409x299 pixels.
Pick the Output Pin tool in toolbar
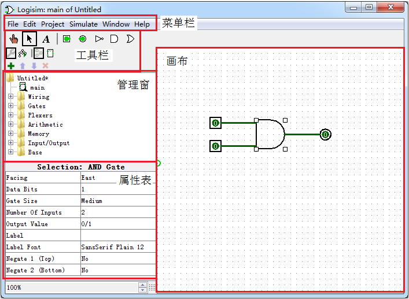[x=83, y=39]
